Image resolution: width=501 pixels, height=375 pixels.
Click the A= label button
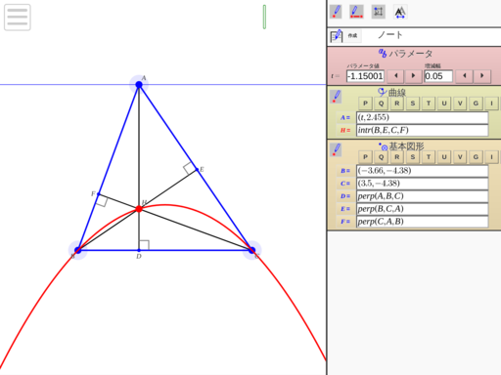point(345,117)
